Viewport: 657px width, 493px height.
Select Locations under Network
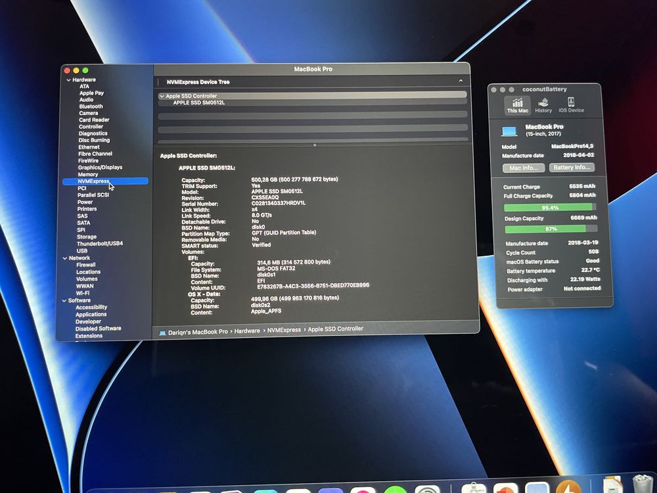tap(88, 272)
